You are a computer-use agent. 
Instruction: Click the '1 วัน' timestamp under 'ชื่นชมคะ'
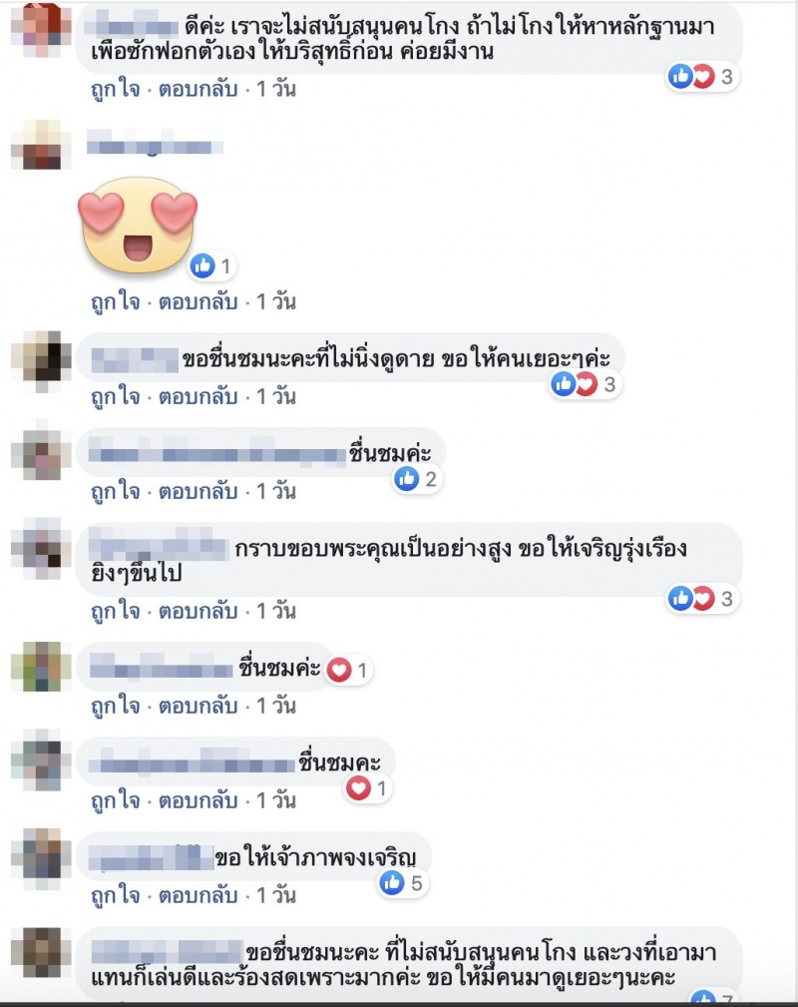[276, 800]
